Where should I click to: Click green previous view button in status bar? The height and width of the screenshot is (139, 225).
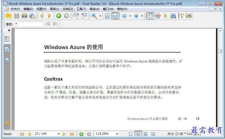81,134
